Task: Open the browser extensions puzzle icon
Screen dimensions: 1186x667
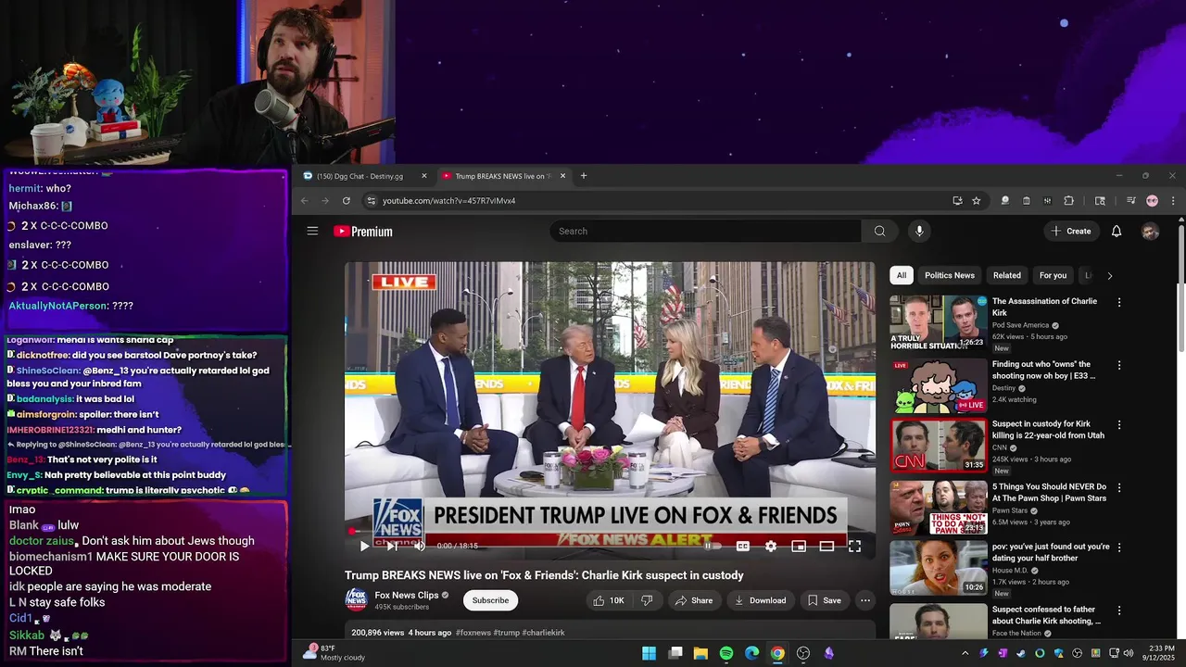Action: [x=1068, y=201]
